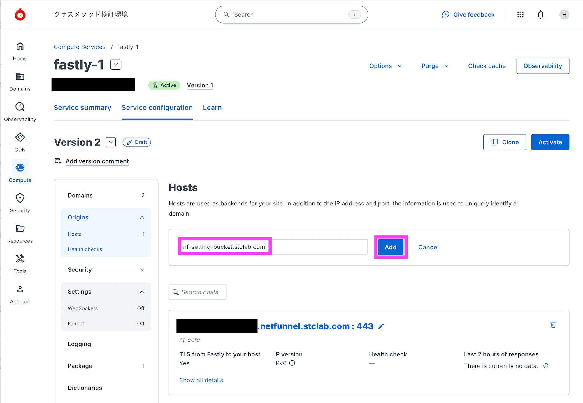Image resolution: width=583 pixels, height=403 pixels.
Task: Switch to the Service summary tab
Action: [82, 108]
